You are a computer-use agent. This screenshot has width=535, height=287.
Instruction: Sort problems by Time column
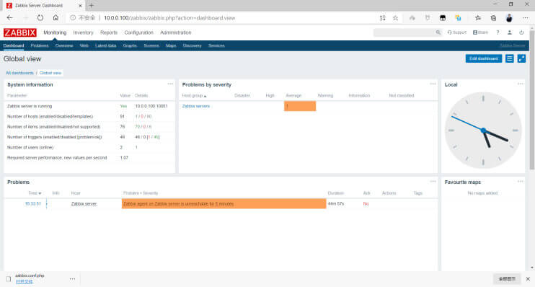click(35, 193)
